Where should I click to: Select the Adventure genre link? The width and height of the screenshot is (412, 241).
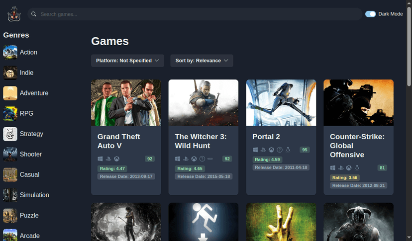click(34, 93)
